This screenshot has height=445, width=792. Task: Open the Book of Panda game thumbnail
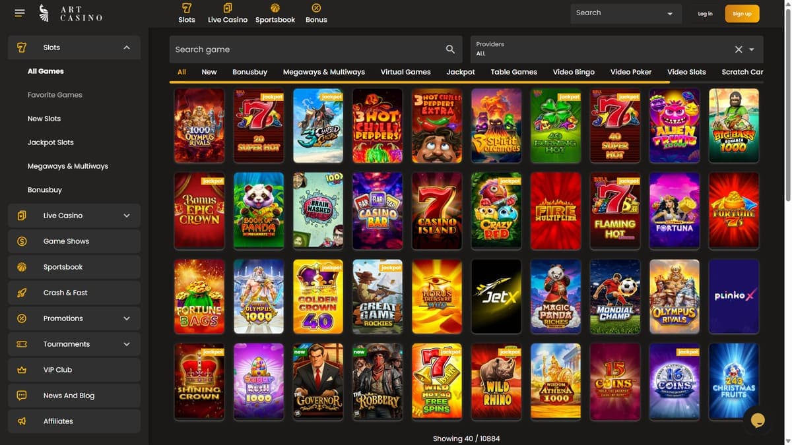click(259, 211)
